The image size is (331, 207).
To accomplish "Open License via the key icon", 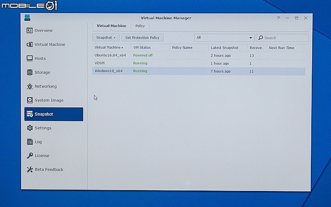I will point(30,156).
